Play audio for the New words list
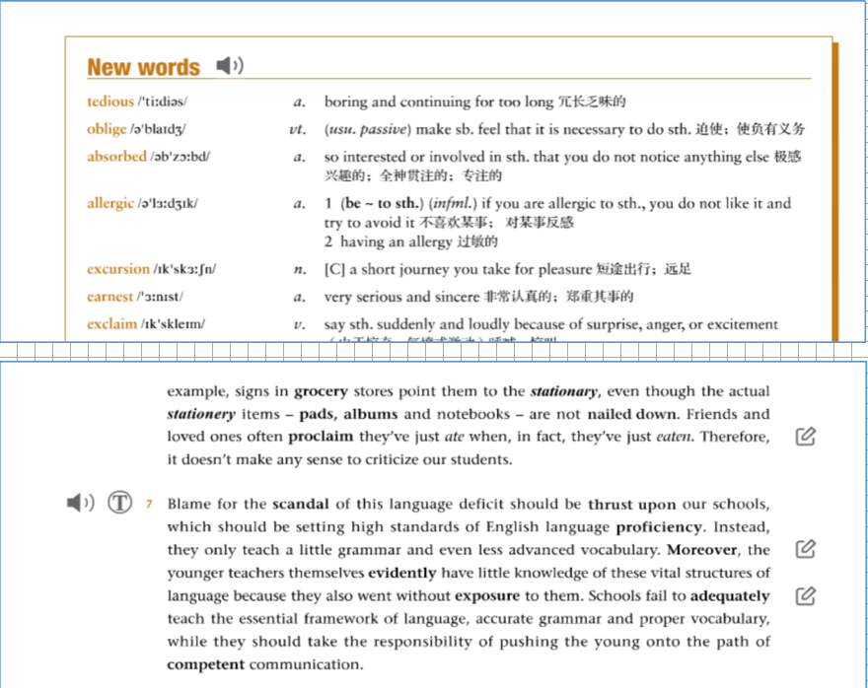 (x=229, y=65)
